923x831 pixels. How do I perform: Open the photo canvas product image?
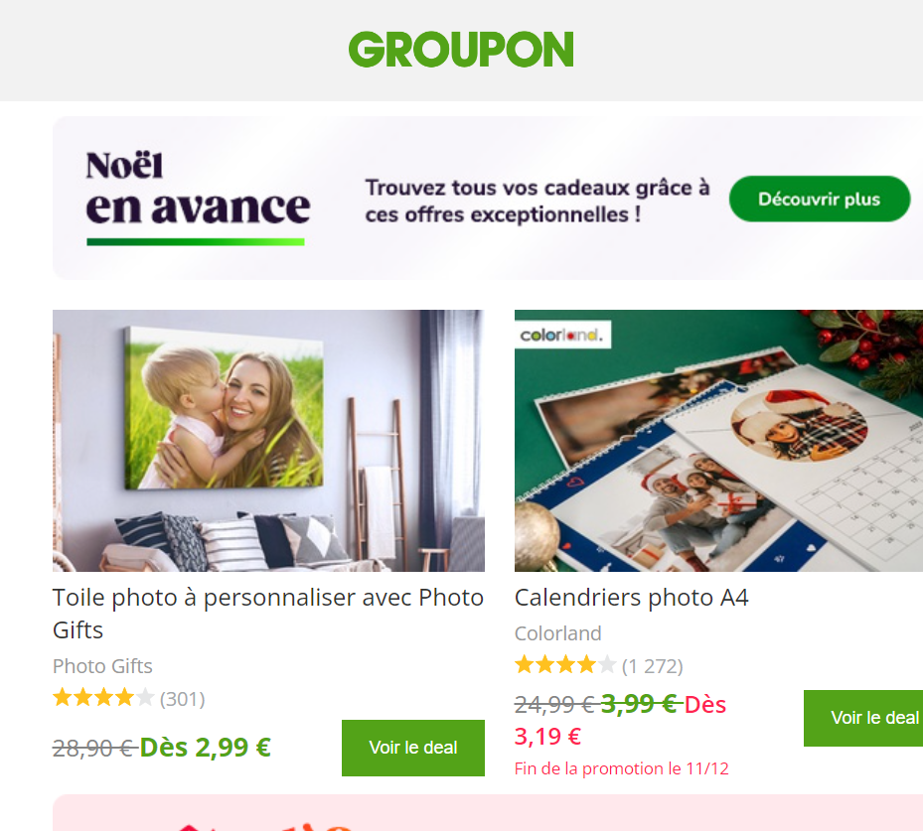pos(268,441)
